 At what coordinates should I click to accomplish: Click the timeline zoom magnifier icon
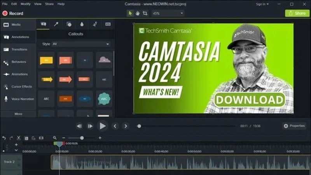tap(55, 138)
